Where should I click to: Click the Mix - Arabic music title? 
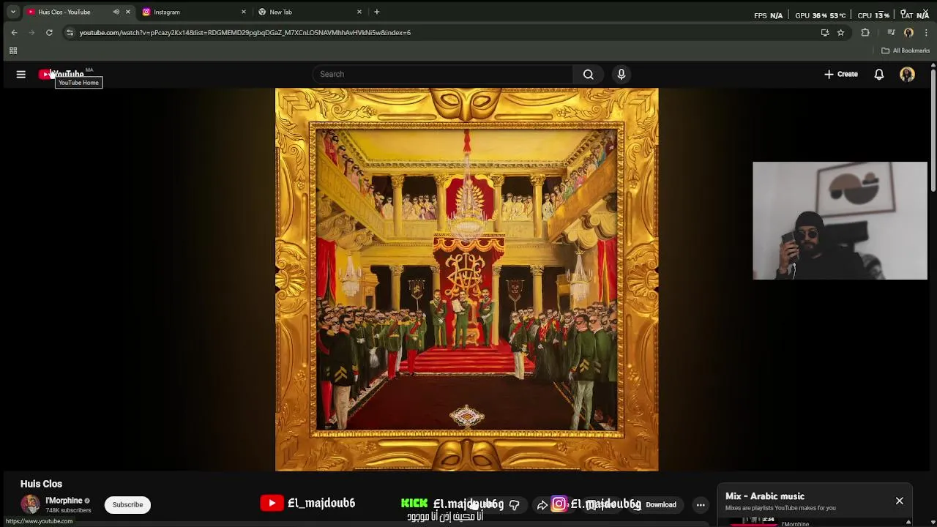765,496
